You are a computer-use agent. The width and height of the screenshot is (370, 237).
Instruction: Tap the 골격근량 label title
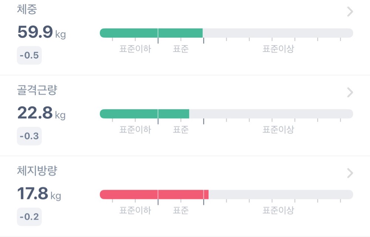37,90
